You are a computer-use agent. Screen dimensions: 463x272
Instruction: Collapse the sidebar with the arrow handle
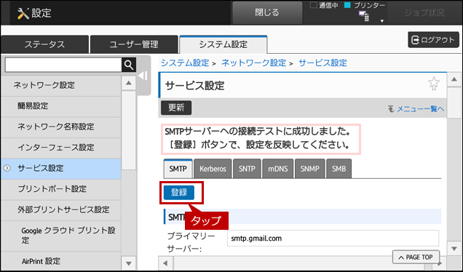tap(143, 76)
